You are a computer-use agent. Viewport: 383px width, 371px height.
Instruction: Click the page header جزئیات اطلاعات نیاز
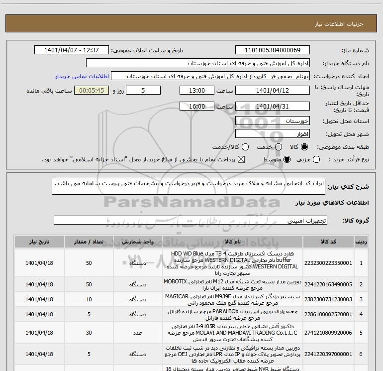point(339,24)
